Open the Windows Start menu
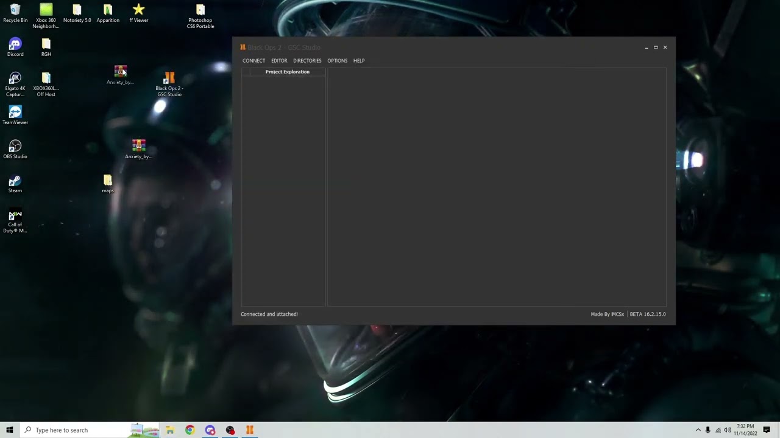This screenshot has width=780, height=438. coord(10,430)
